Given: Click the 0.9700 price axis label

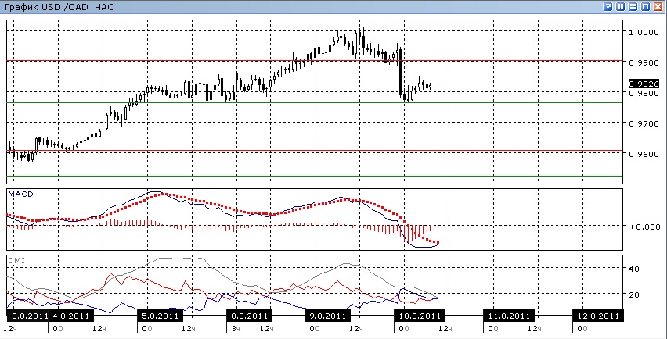Looking at the screenshot, I should pos(644,123).
